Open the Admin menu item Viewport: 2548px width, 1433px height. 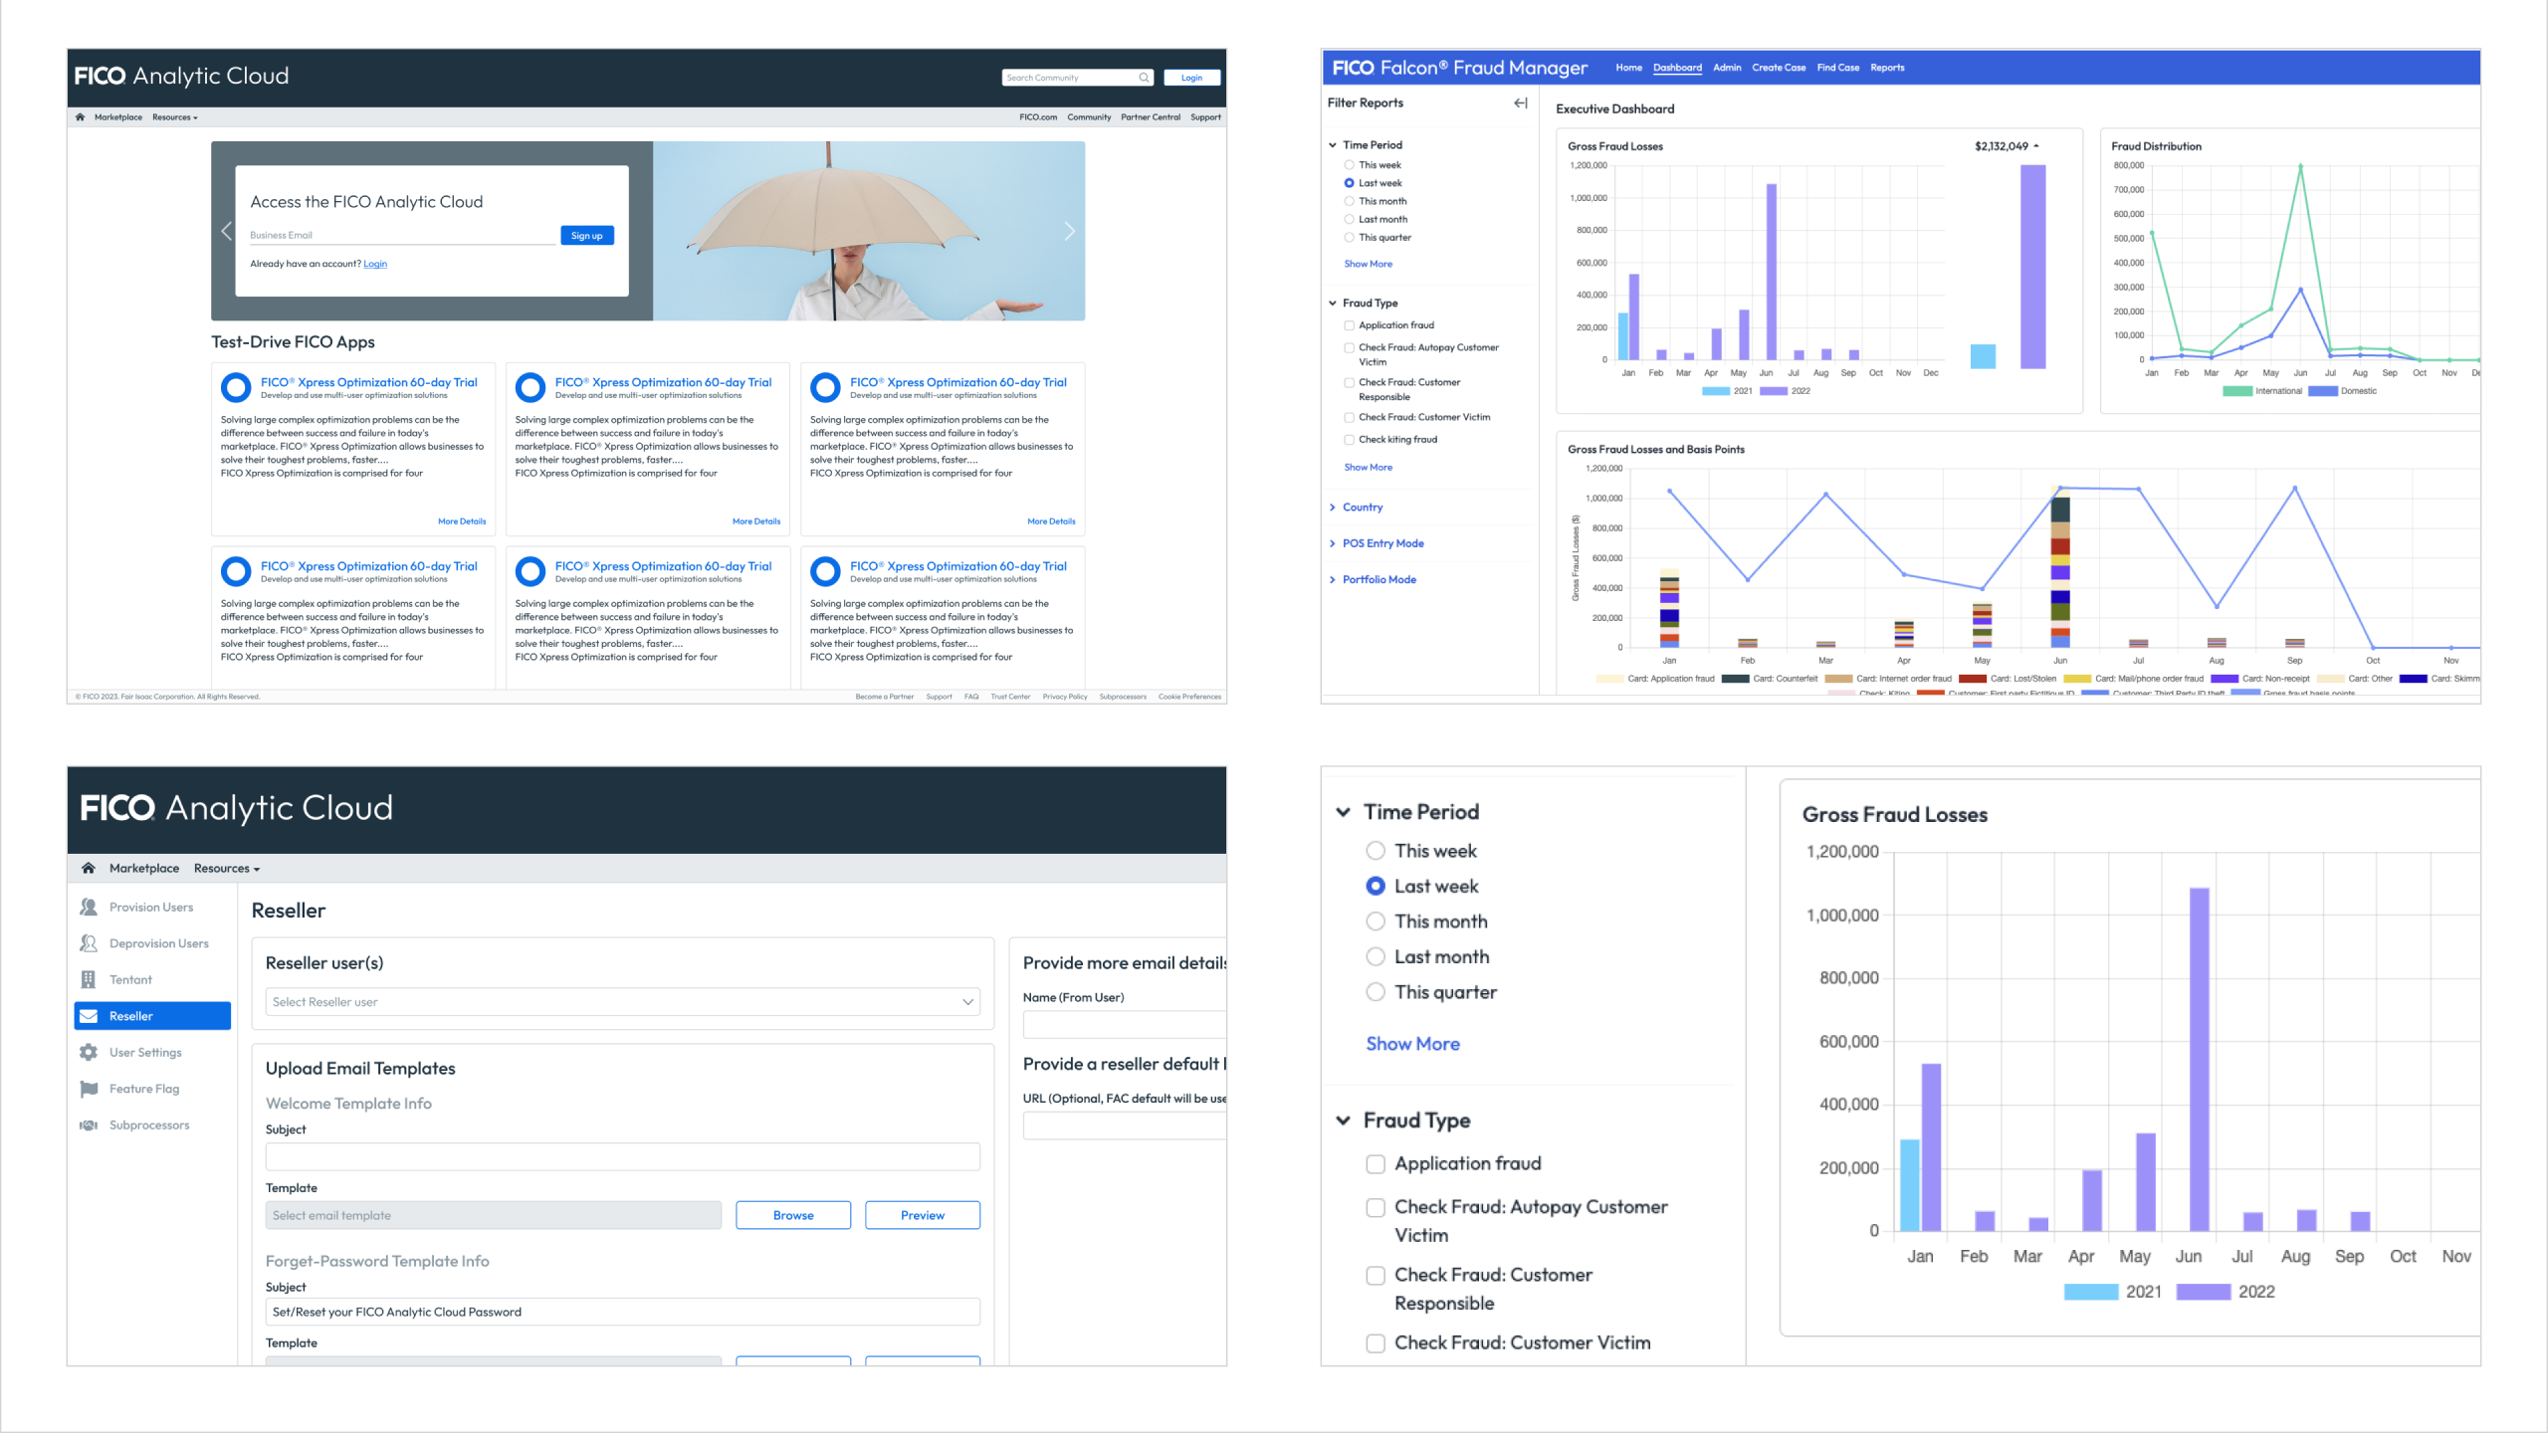[1727, 68]
